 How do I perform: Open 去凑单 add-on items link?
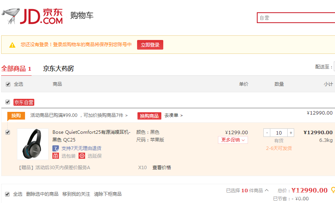(174, 115)
